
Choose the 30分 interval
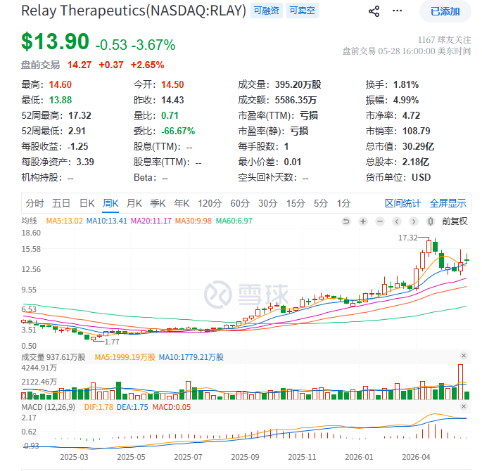click(268, 203)
